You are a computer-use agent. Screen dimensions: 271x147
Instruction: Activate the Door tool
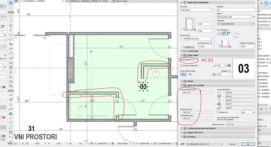pos(11,21)
